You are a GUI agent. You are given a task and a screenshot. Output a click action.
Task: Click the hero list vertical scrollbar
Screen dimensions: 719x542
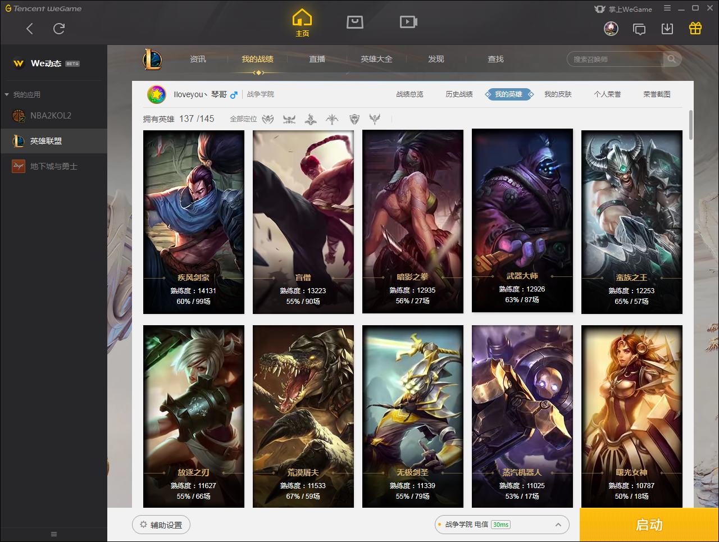pyautogui.click(x=691, y=125)
